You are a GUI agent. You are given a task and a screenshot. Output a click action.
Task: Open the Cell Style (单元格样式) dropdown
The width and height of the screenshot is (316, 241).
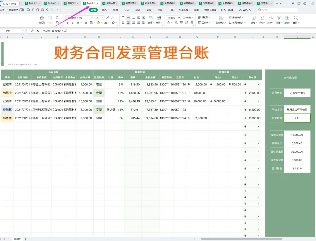tap(237, 23)
